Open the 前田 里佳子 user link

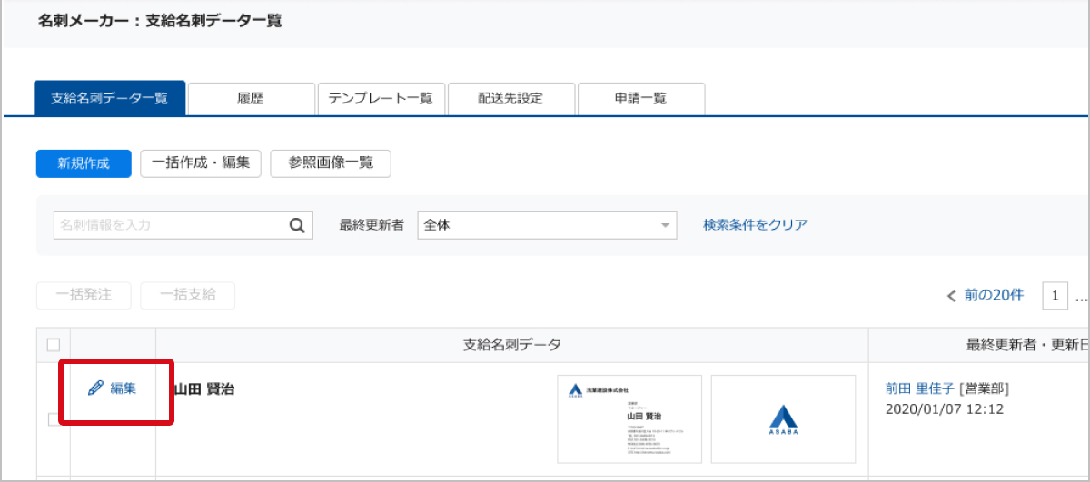tap(920, 389)
